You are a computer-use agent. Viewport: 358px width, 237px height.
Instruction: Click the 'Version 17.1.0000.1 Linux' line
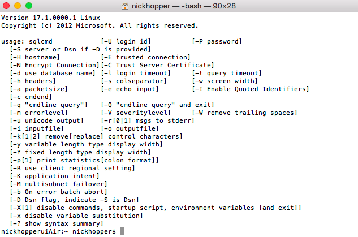[50, 18]
